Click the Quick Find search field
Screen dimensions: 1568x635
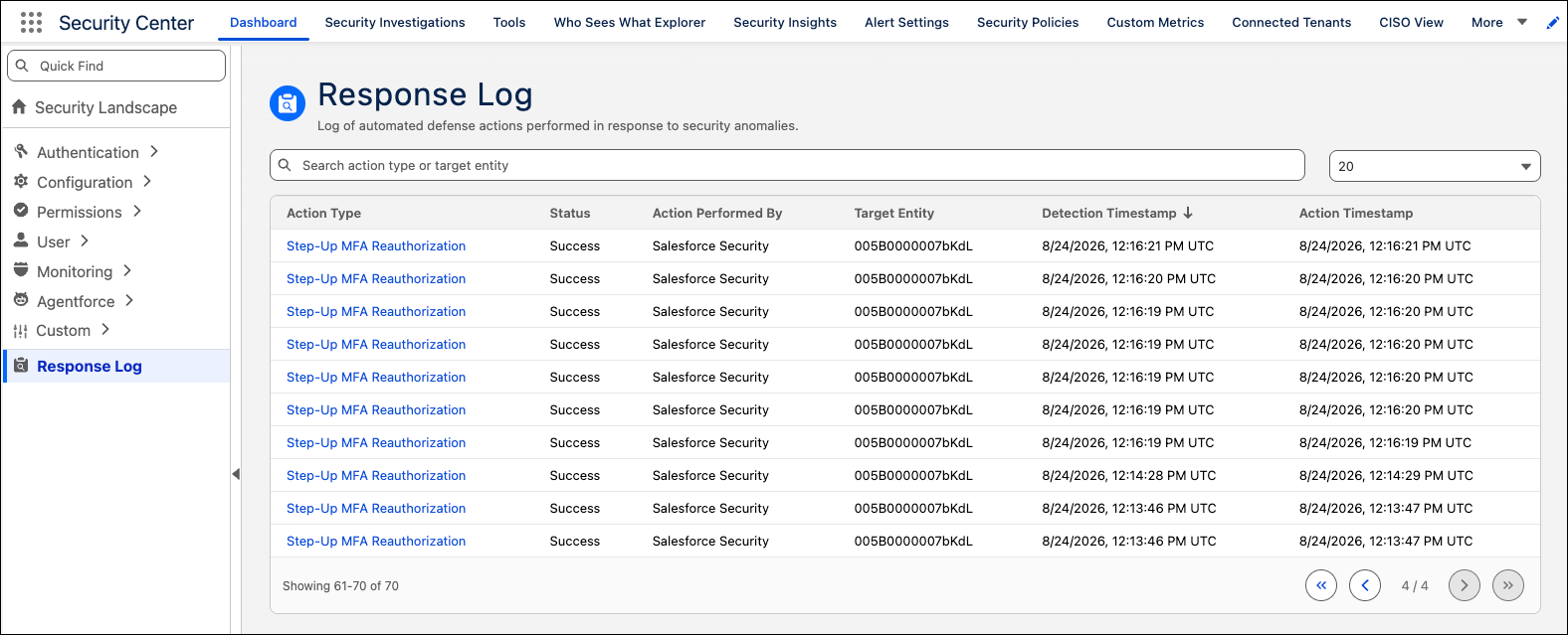[x=116, y=66]
